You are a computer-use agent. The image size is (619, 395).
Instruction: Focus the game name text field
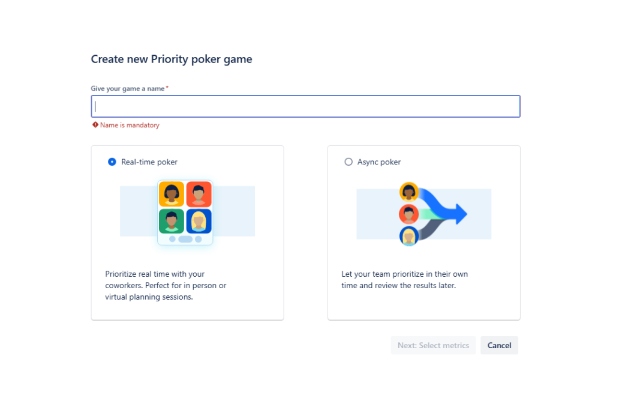pos(305,106)
